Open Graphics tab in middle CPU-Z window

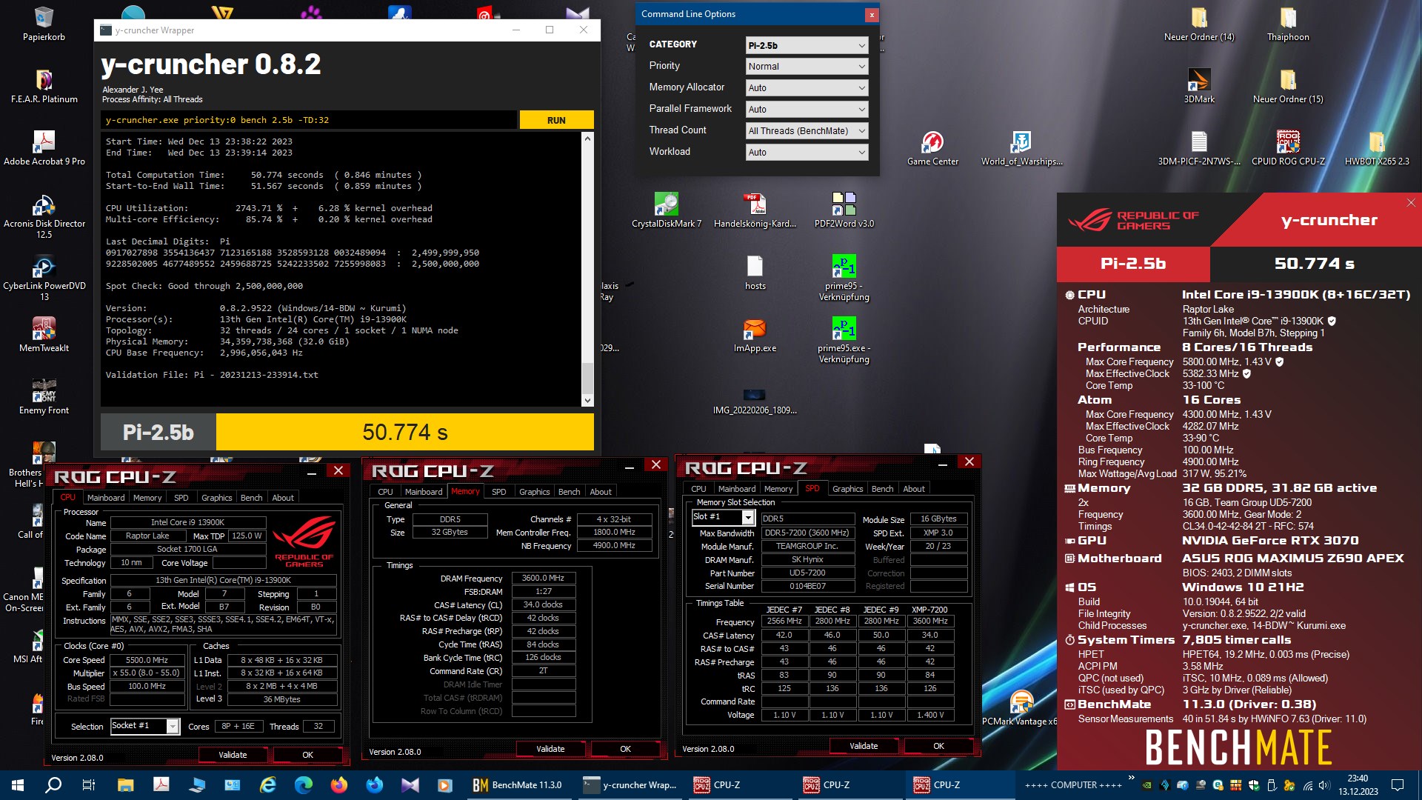coord(534,492)
